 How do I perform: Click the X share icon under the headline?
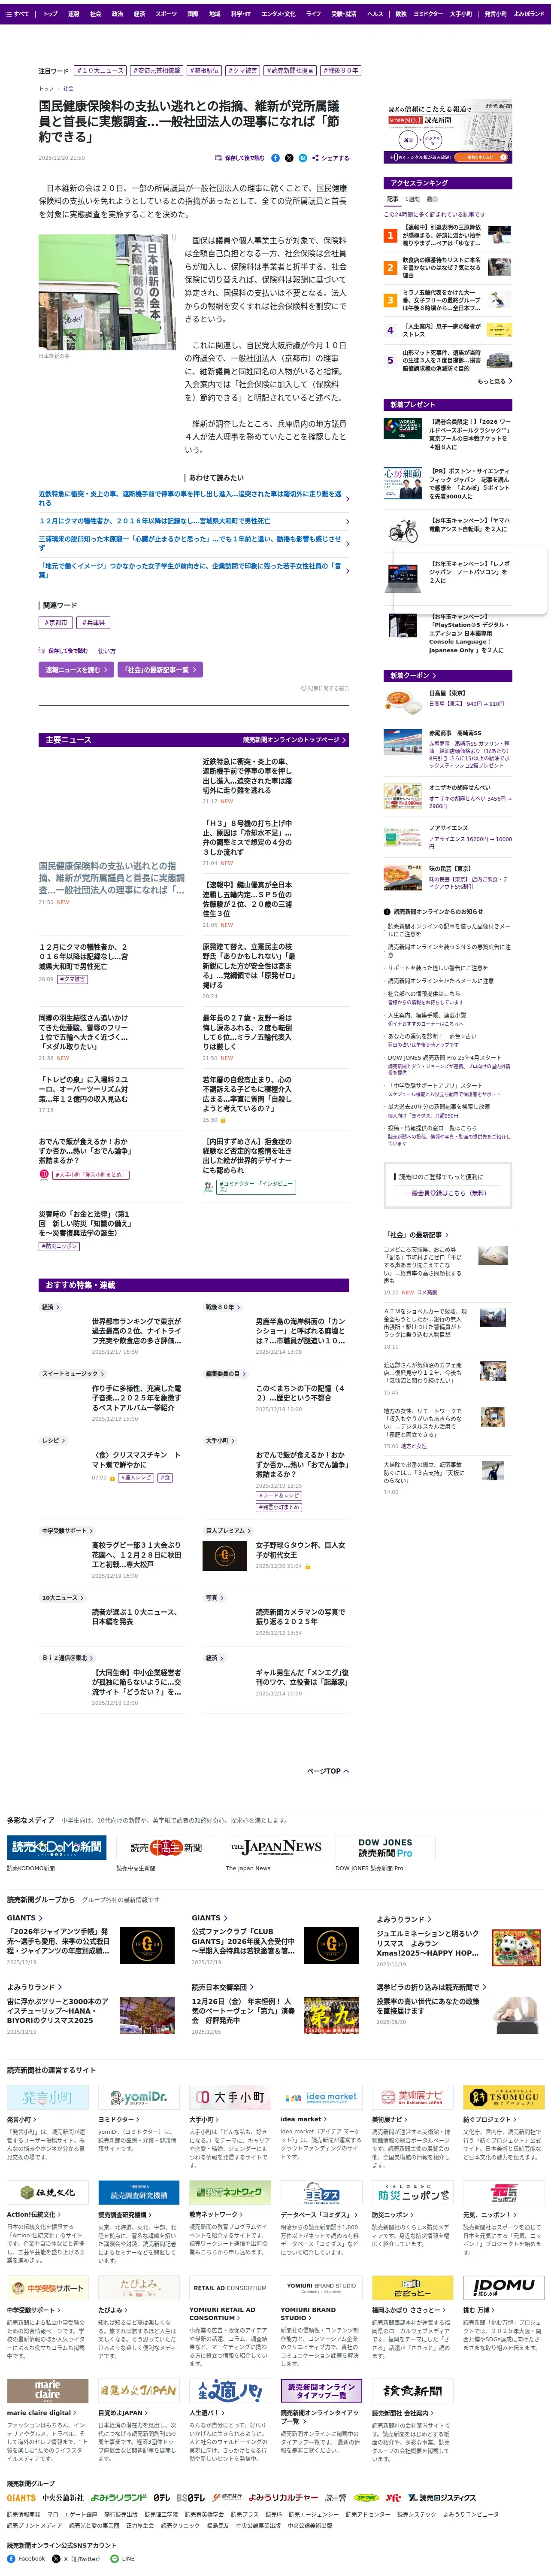coord(289,158)
